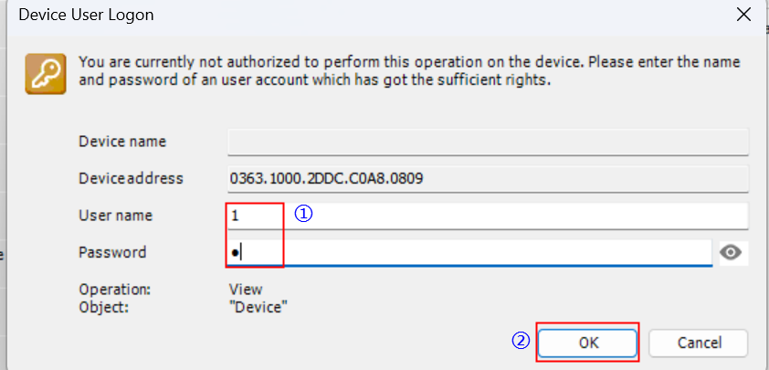Confirm the logon with OK
Screen dimensions: 769x370
587,343
